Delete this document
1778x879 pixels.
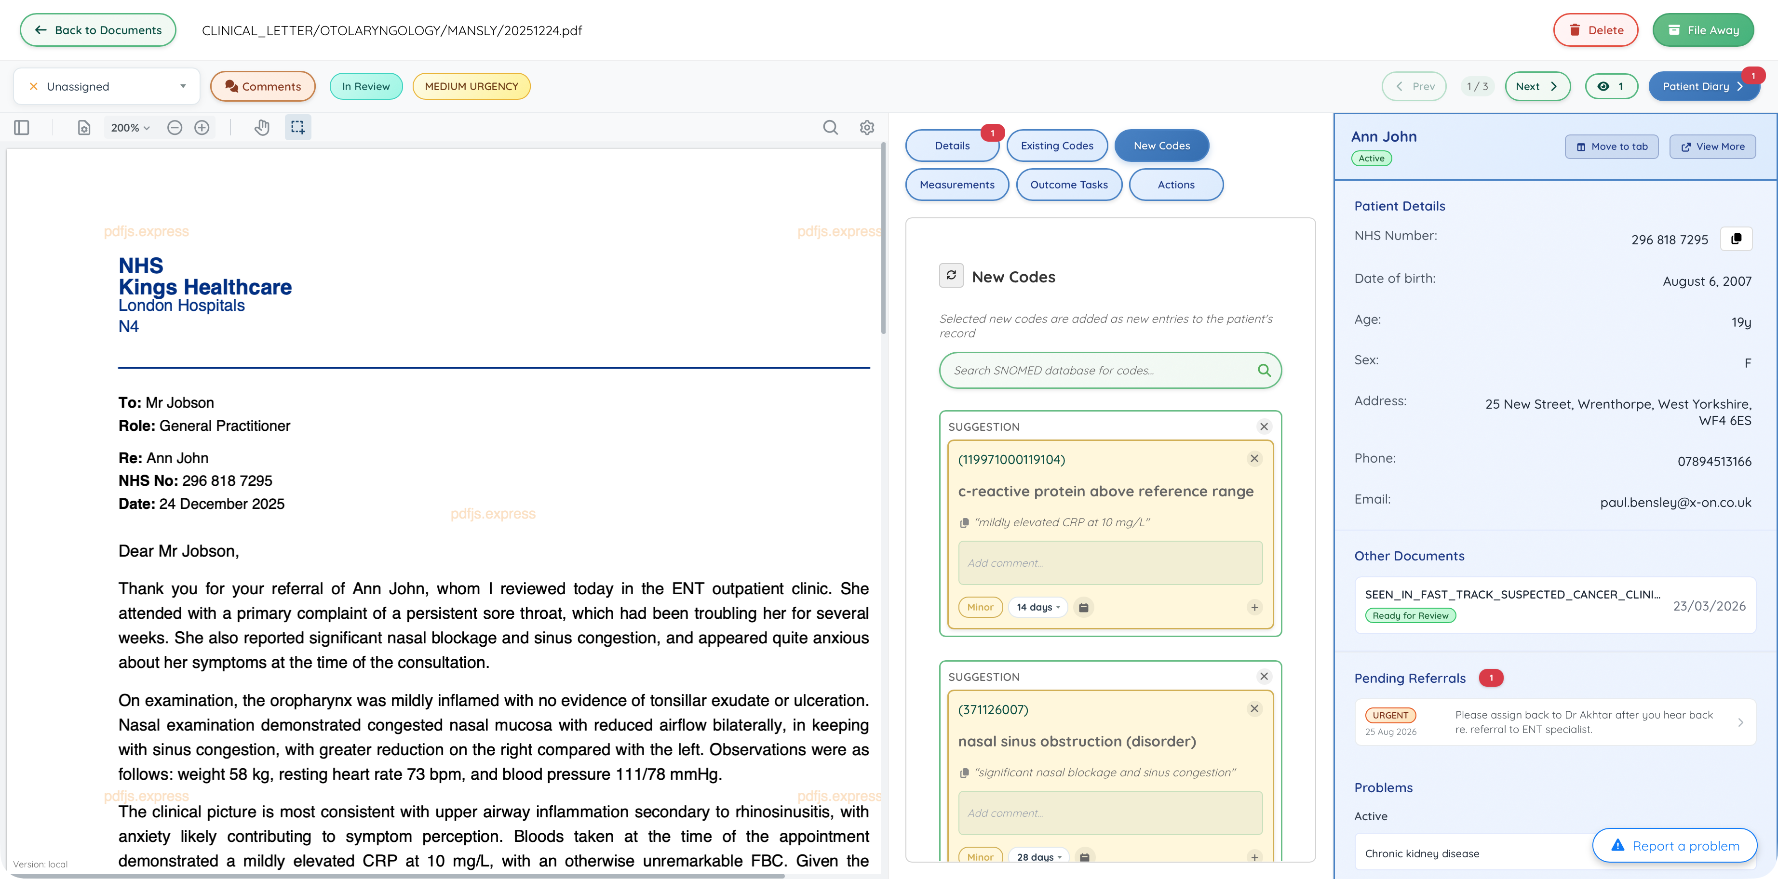[x=1595, y=30]
